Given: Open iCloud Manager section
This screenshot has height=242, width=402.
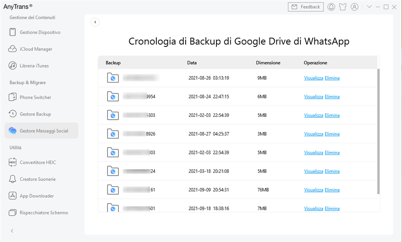Looking at the screenshot, I should [x=36, y=49].
